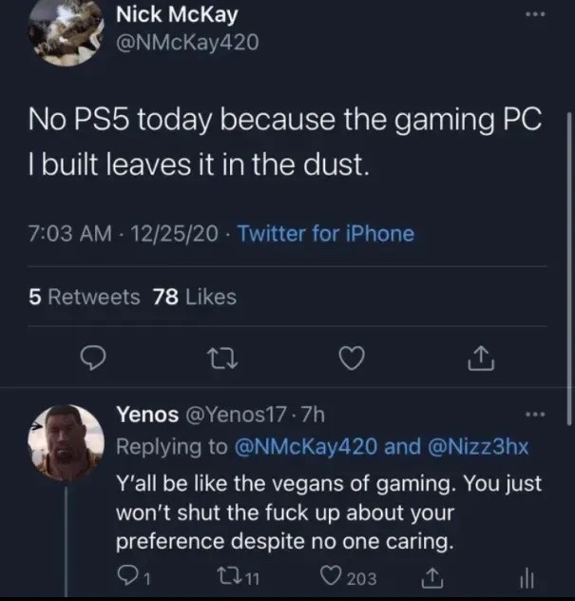Like Nick McKay's tweet with heart icon

pyautogui.click(x=353, y=359)
